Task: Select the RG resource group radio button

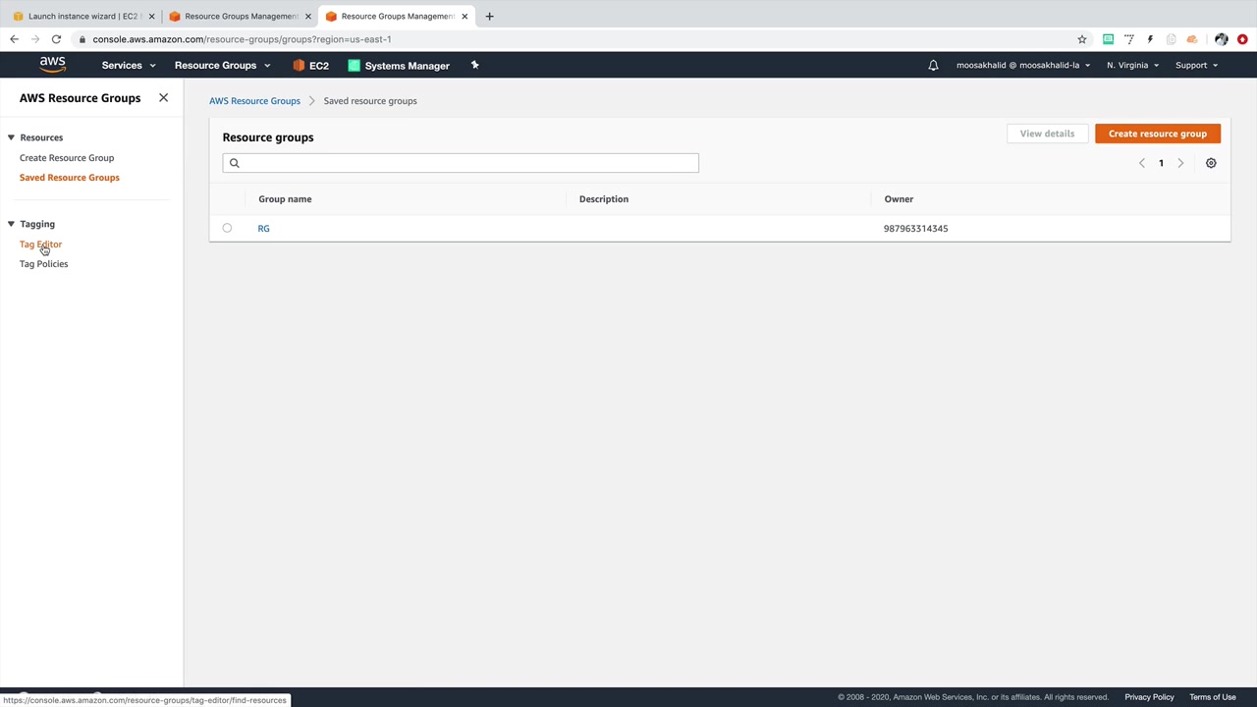Action: (227, 228)
